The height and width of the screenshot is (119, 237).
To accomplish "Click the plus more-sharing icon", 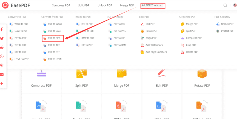I will [x=2, y=83].
